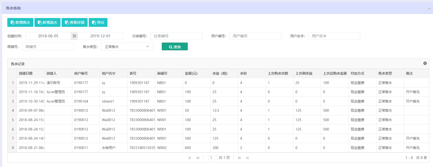
Task: Collapse the 售水查询 panel chevron
Action: coord(429,9)
